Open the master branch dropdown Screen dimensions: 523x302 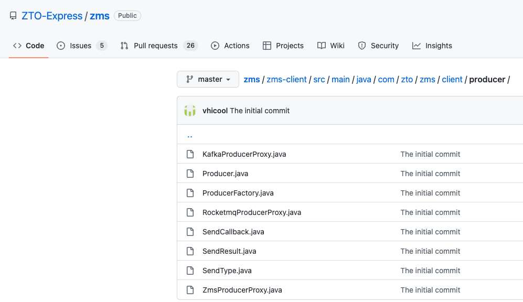(x=208, y=79)
